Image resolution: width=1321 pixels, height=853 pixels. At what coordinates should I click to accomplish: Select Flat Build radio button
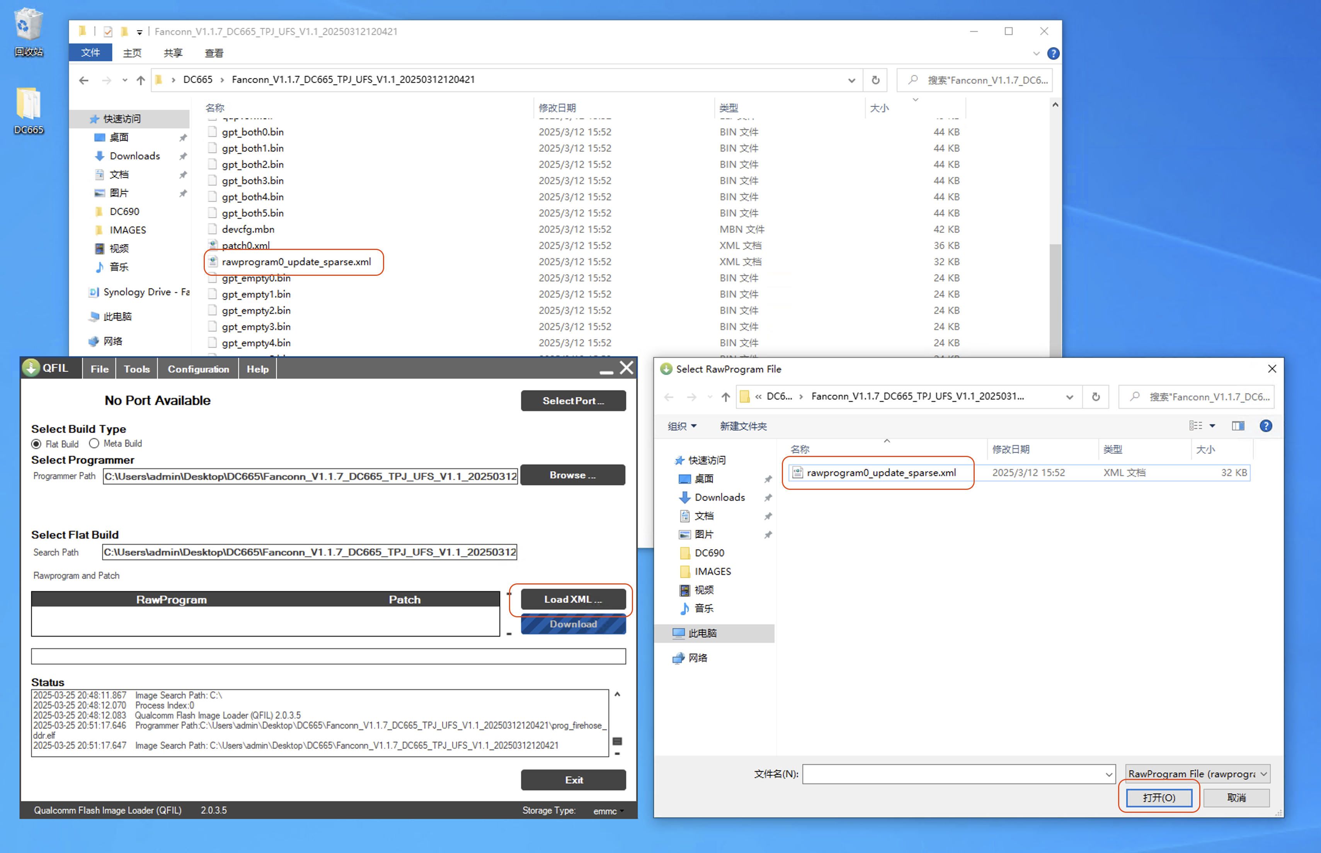[x=37, y=443]
